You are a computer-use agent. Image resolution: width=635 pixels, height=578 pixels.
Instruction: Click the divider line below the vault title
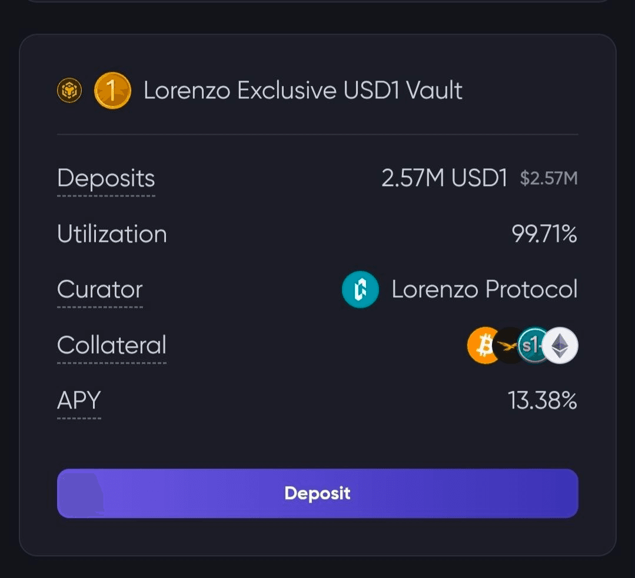pyautogui.click(x=318, y=134)
